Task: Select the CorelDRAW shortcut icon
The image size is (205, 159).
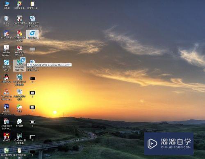Action: 6,153
